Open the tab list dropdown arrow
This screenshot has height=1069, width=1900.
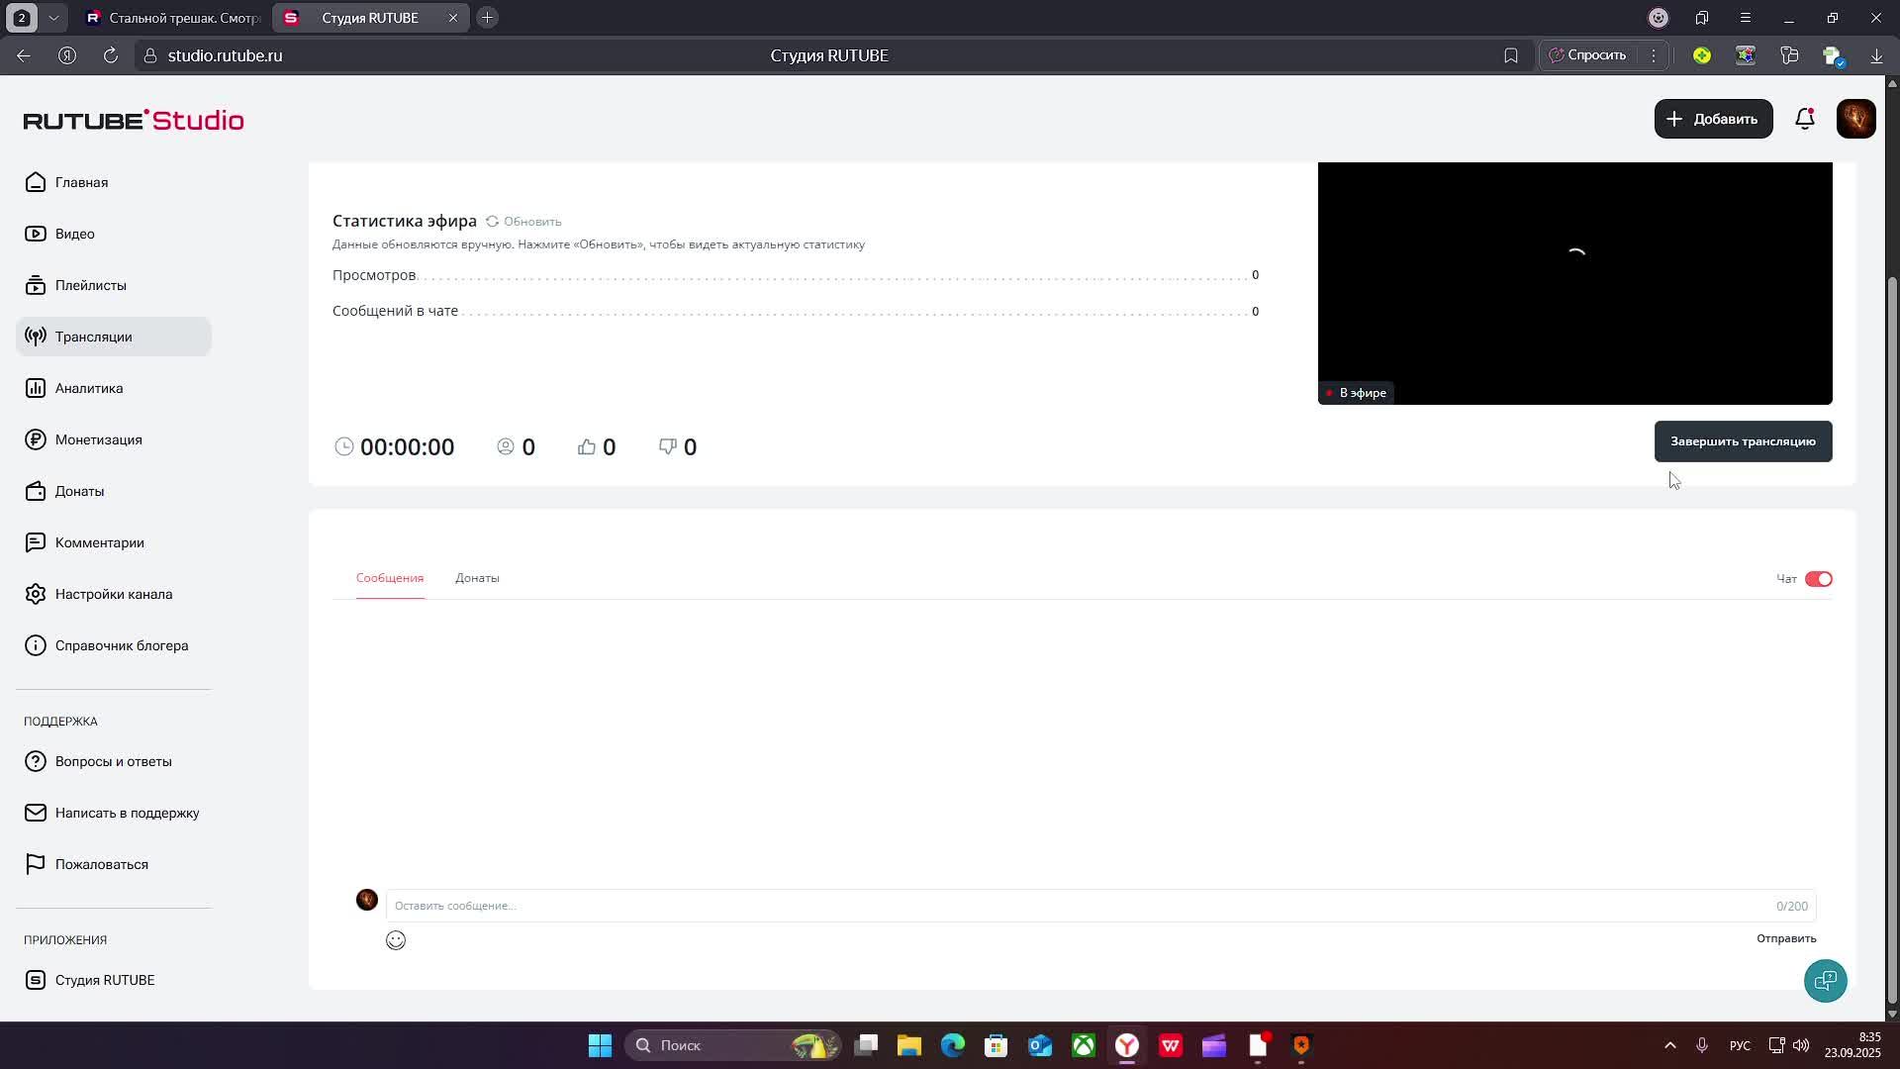click(53, 18)
